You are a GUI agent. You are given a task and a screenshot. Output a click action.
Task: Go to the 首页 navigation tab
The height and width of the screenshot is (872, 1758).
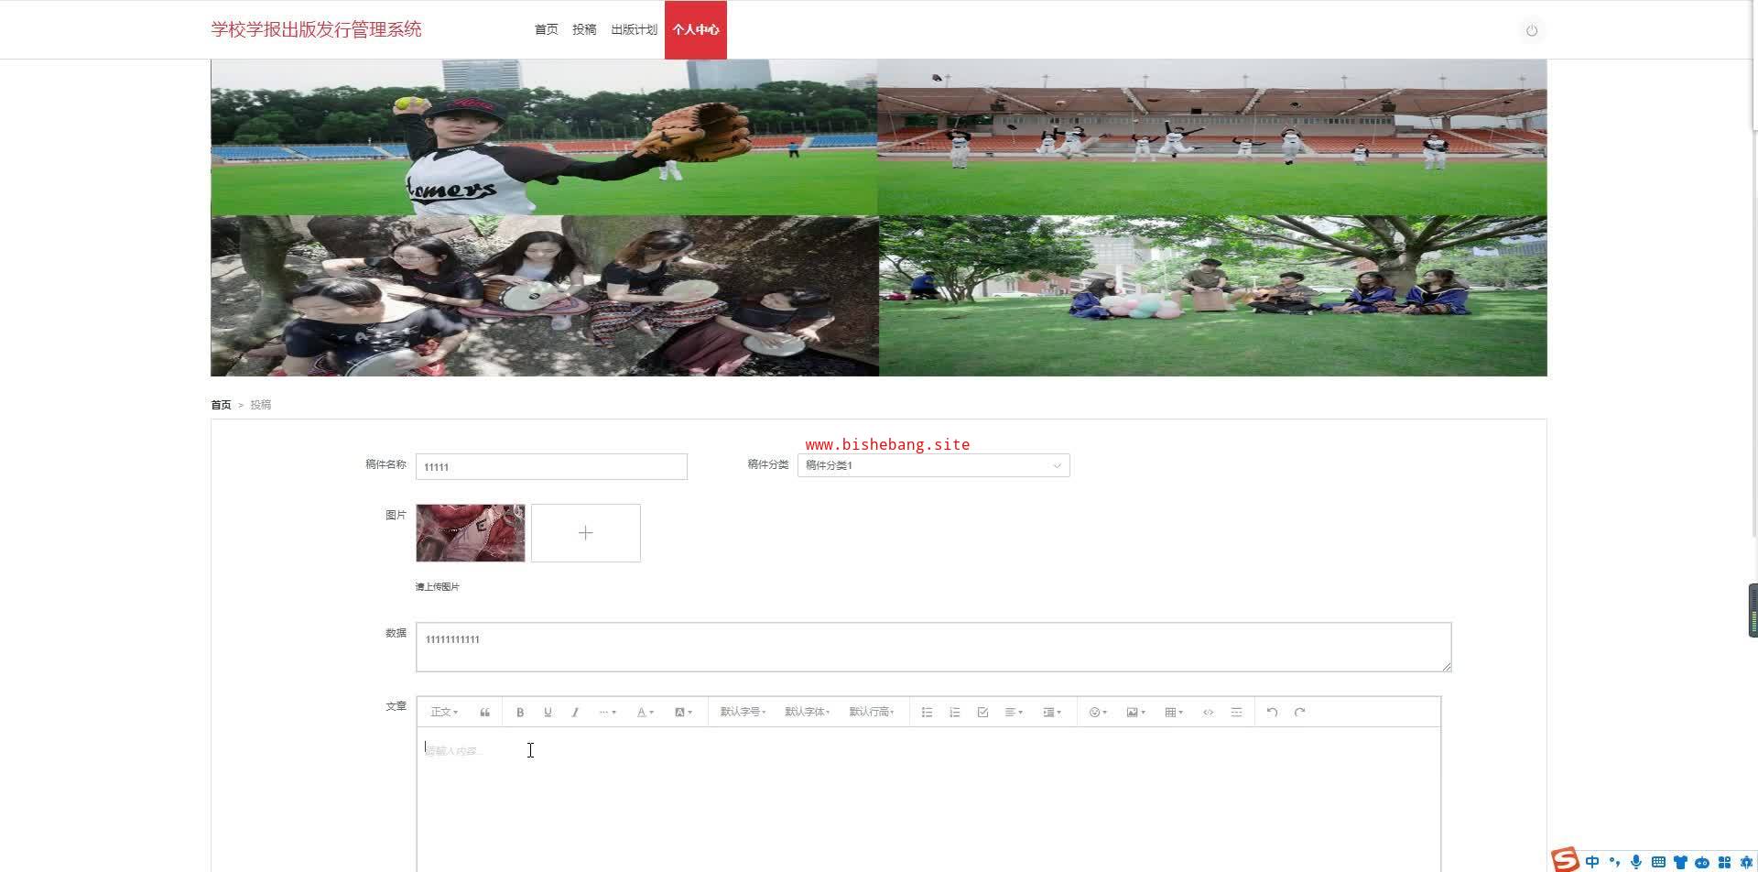pyautogui.click(x=546, y=30)
